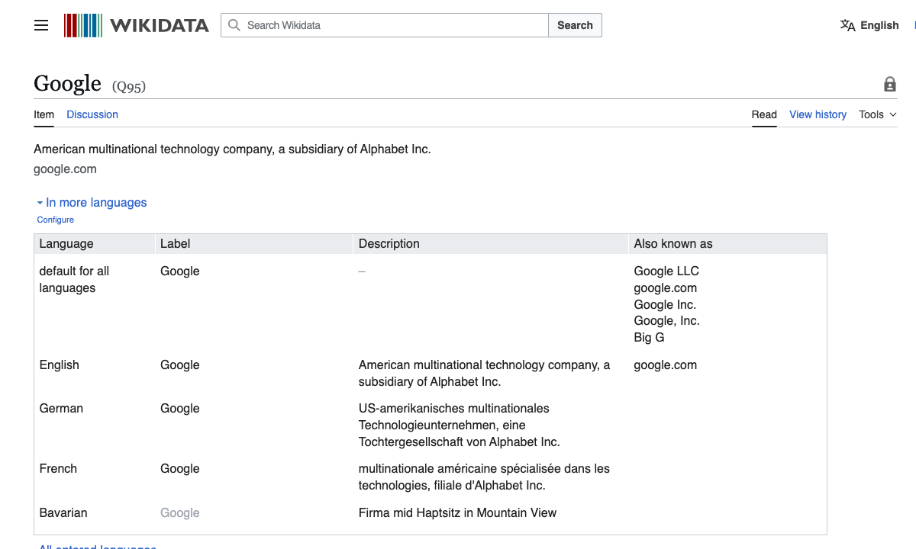Open the hamburger main menu
This screenshot has width=916, height=549.
click(x=41, y=25)
